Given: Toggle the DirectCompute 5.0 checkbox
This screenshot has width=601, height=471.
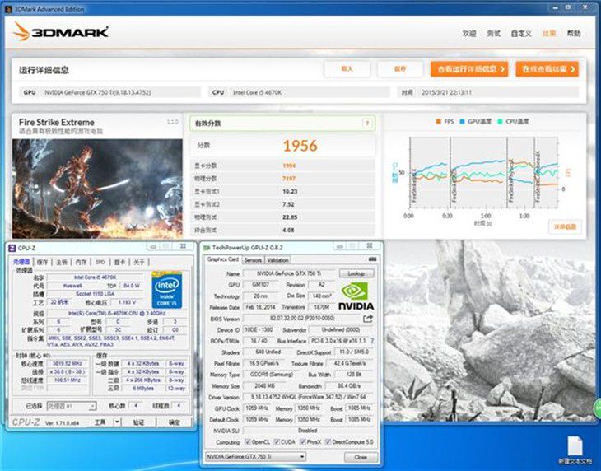Looking at the screenshot, I should pos(328,442).
